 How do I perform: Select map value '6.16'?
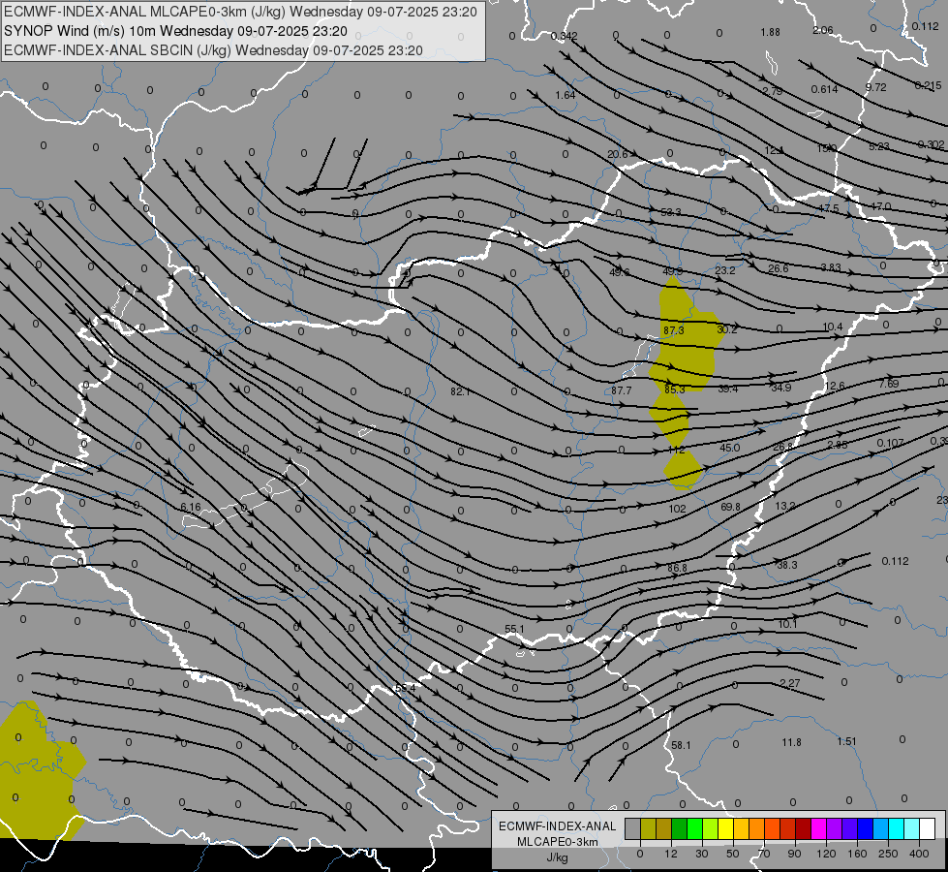pyautogui.click(x=191, y=508)
